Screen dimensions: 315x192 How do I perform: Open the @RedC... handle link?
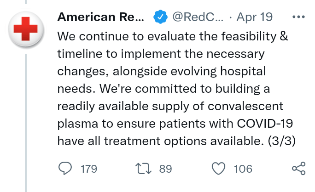point(198,17)
